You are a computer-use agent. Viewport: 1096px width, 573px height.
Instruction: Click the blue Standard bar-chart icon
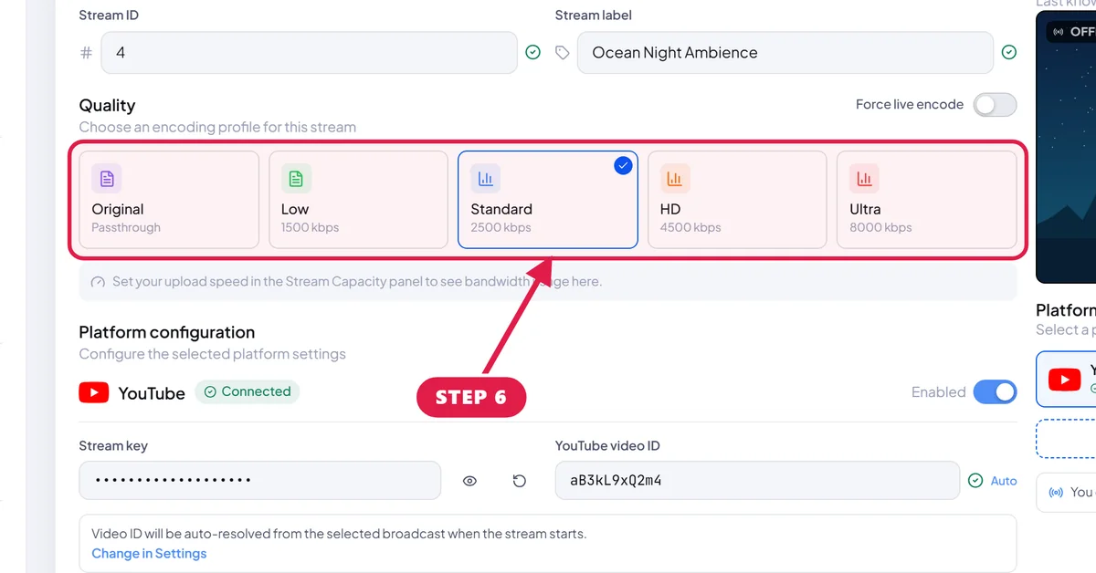click(x=485, y=179)
